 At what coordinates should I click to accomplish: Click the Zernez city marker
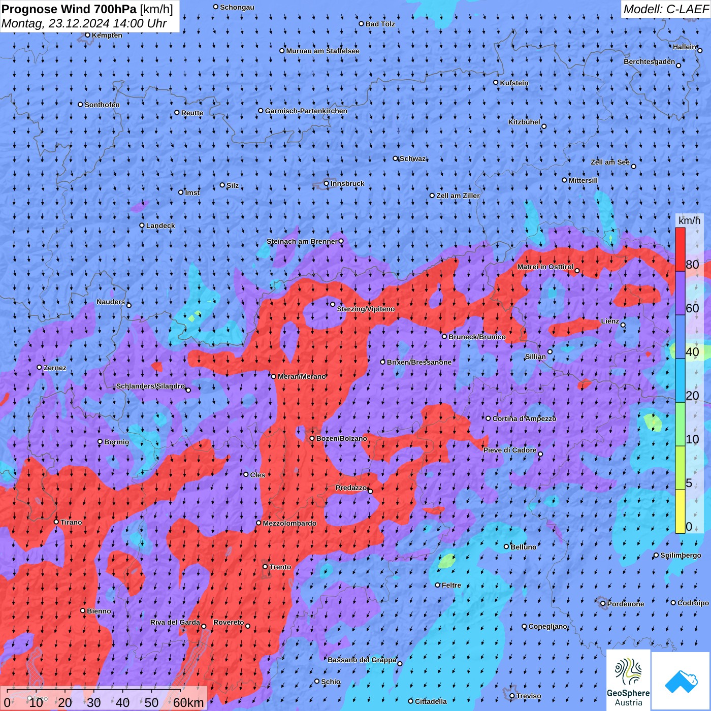click(40, 367)
